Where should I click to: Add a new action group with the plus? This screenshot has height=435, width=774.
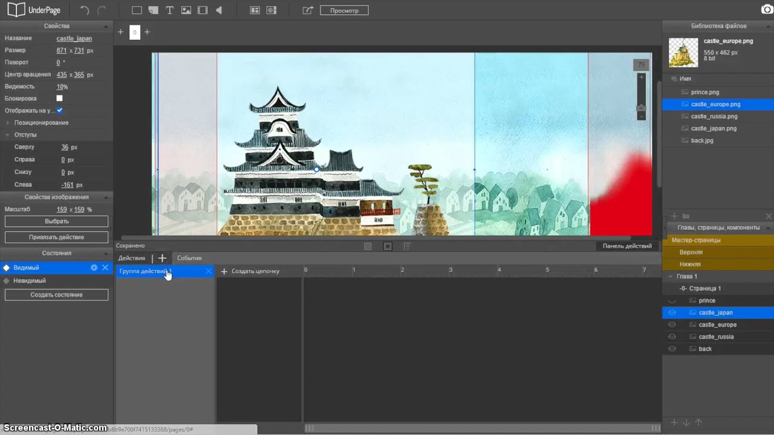click(162, 258)
